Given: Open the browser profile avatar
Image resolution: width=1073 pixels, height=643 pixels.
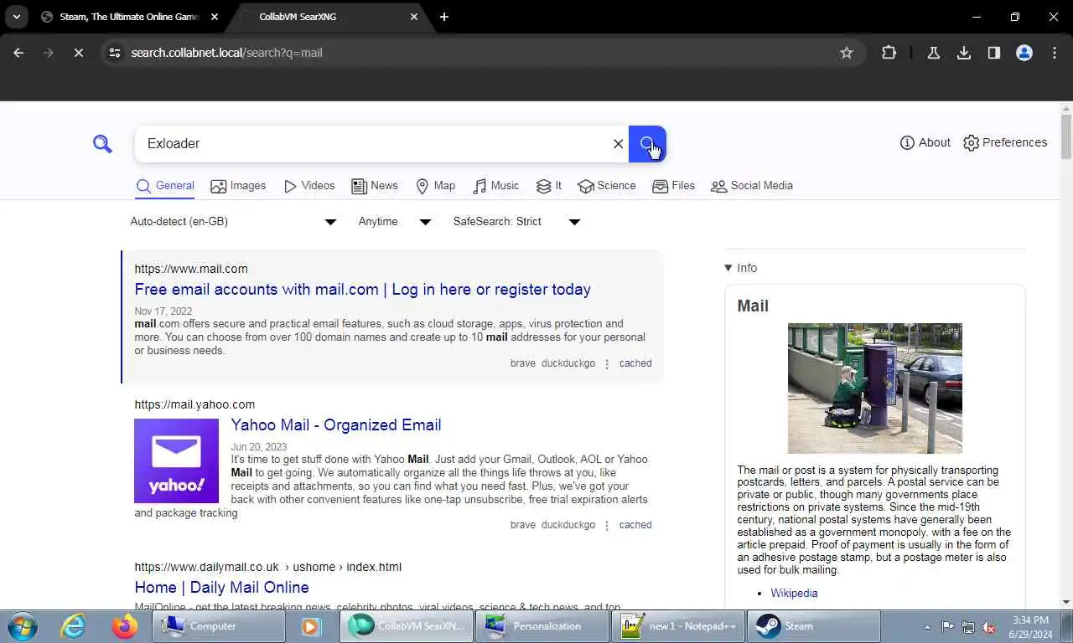Looking at the screenshot, I should pyautogui.click(x=1024, y=53).
